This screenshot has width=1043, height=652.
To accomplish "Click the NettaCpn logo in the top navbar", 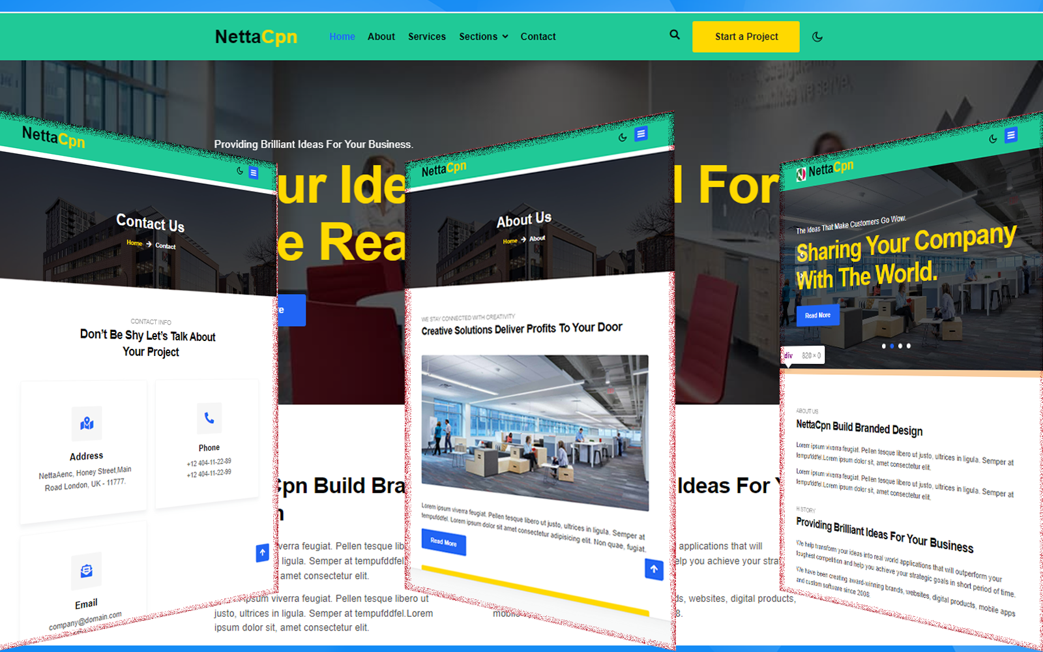I will coord(256,37).
